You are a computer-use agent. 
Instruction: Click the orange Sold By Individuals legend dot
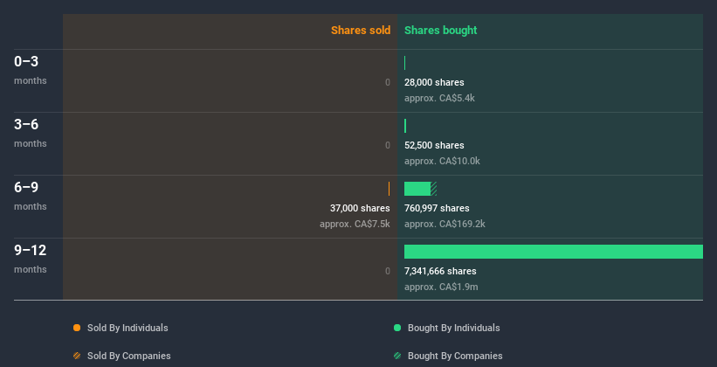click(x=77, y=328)
